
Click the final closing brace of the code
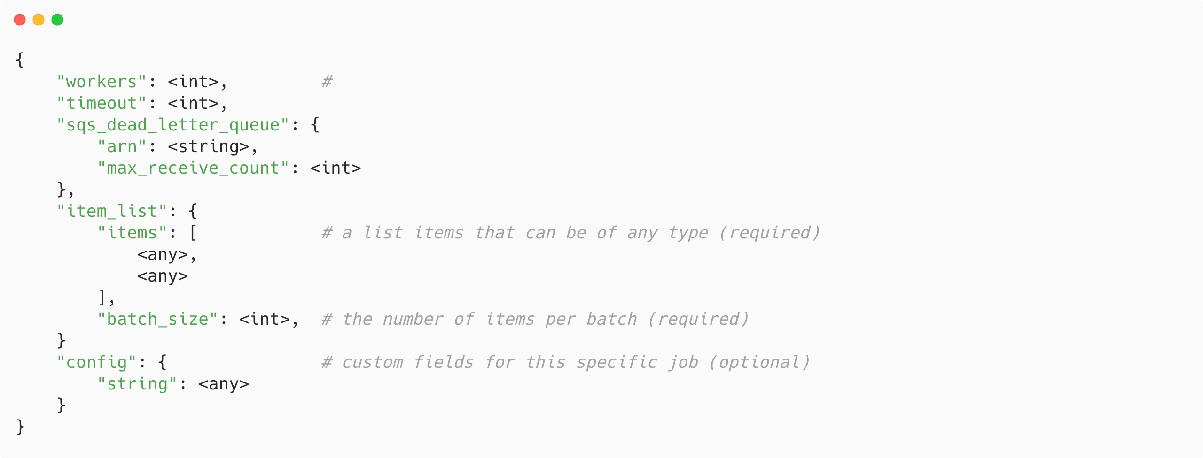pos(20,427)
